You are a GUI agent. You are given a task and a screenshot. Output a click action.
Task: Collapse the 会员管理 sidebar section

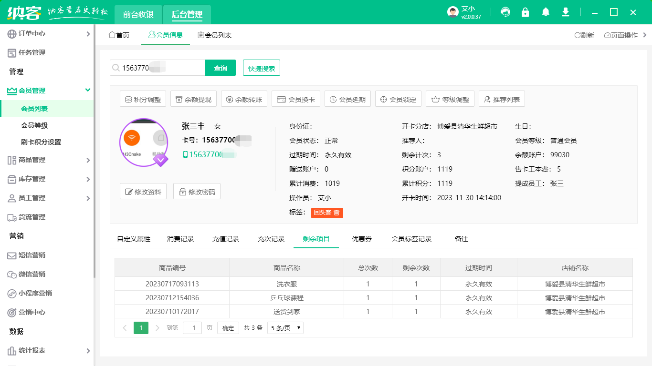[x=47, y=91]
